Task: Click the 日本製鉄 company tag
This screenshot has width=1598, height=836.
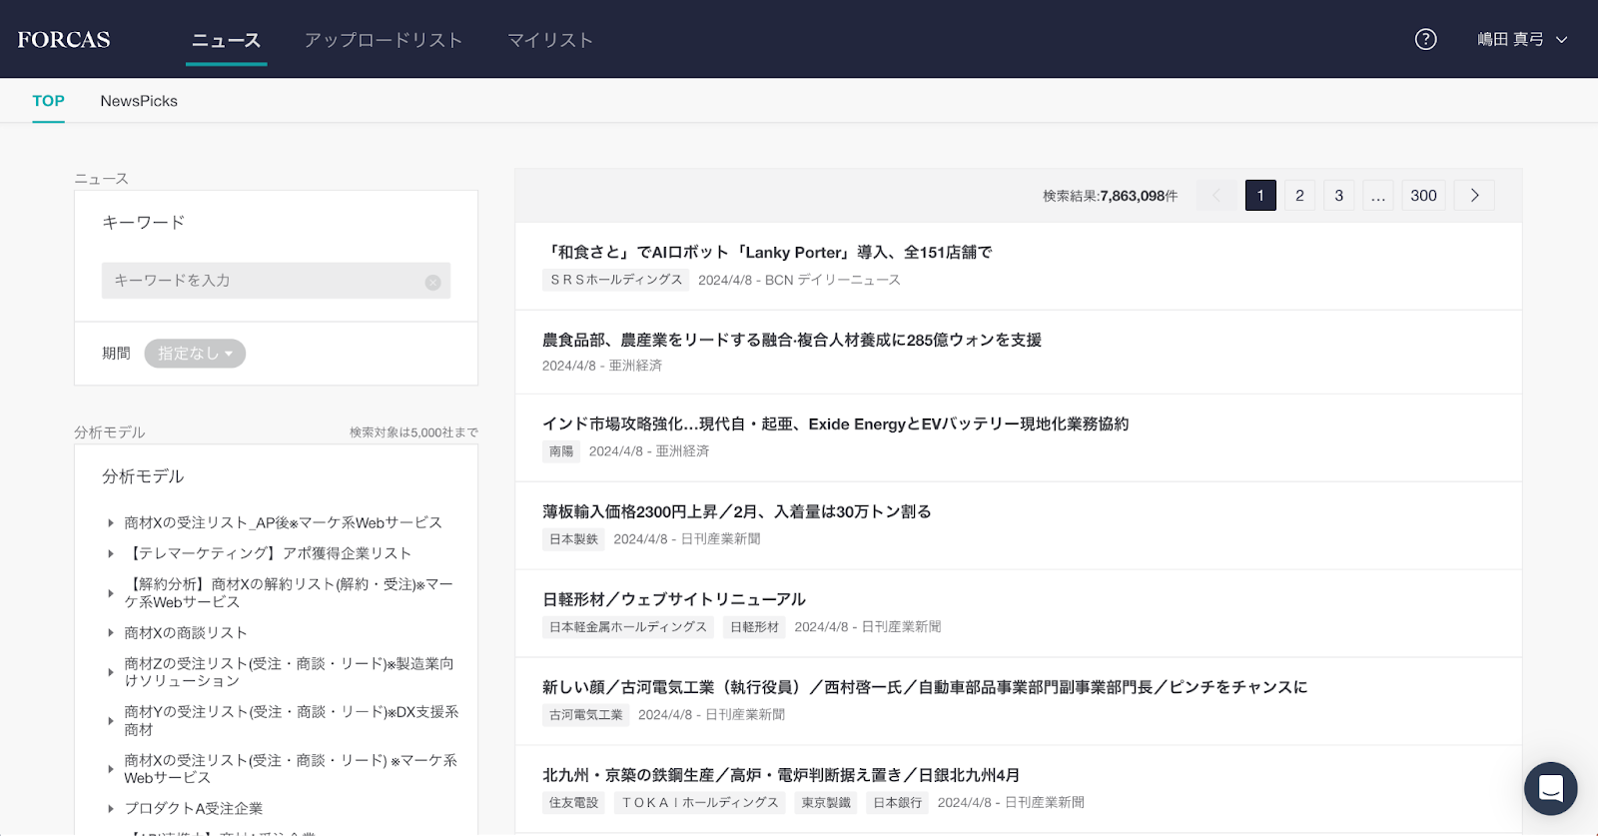Action: (573, 539)
